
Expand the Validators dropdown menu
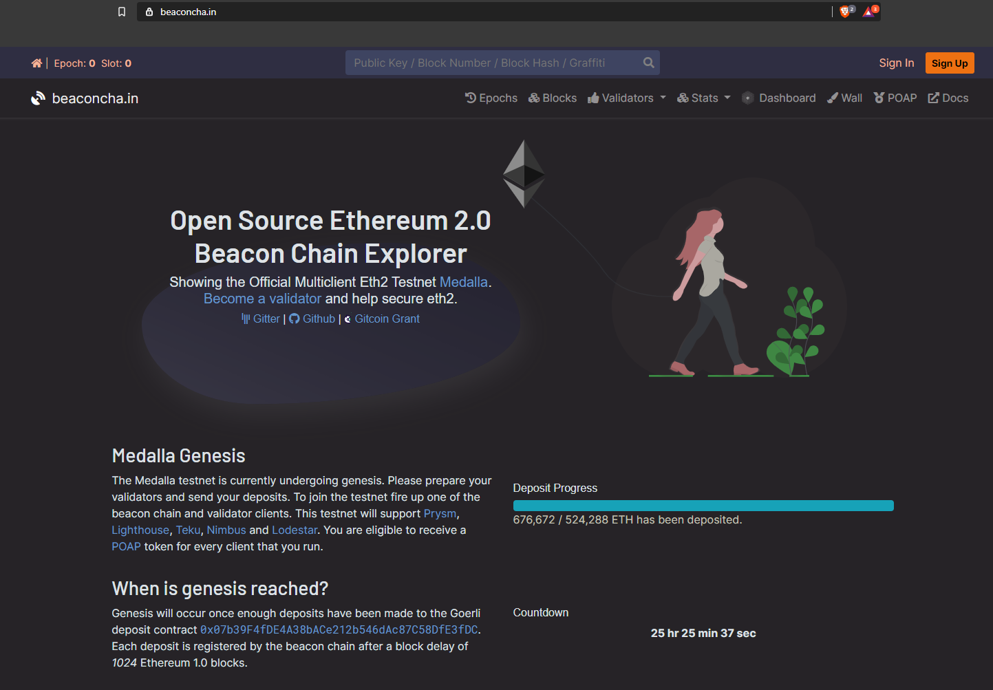[x=627, y=98]
